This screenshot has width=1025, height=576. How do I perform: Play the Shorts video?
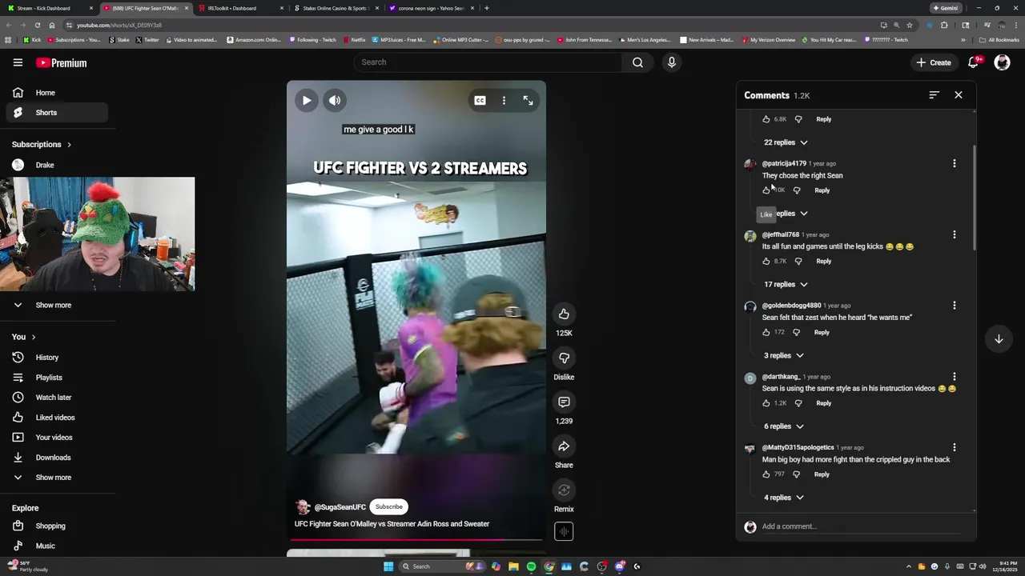click(x=306, y=100)
